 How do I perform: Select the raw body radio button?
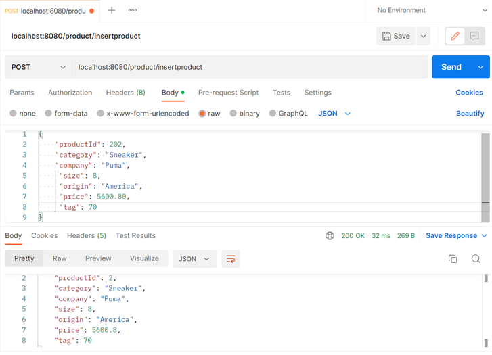pyautogui.click(x=202, y=113)
